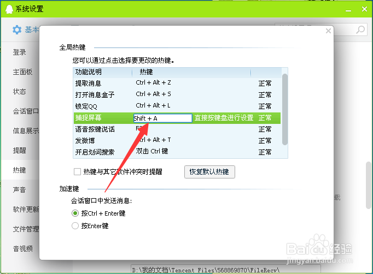Click Ctrl + Alt + L hotkey value
The height and width of the screenshot is (274, 373).
click(153, 105)
